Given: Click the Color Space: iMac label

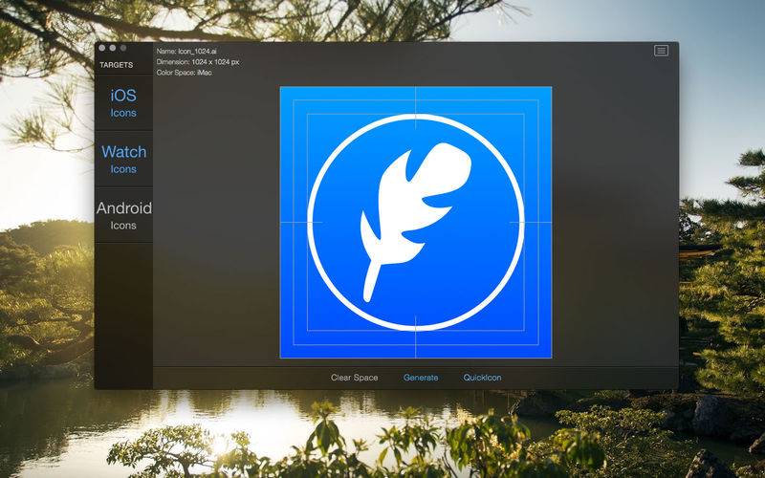Looking at the screenshot, I should tap(184, 73).
